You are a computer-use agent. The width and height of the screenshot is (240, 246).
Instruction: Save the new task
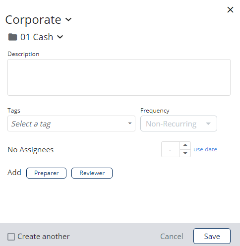pyautogui.click(x=212, y=236)
